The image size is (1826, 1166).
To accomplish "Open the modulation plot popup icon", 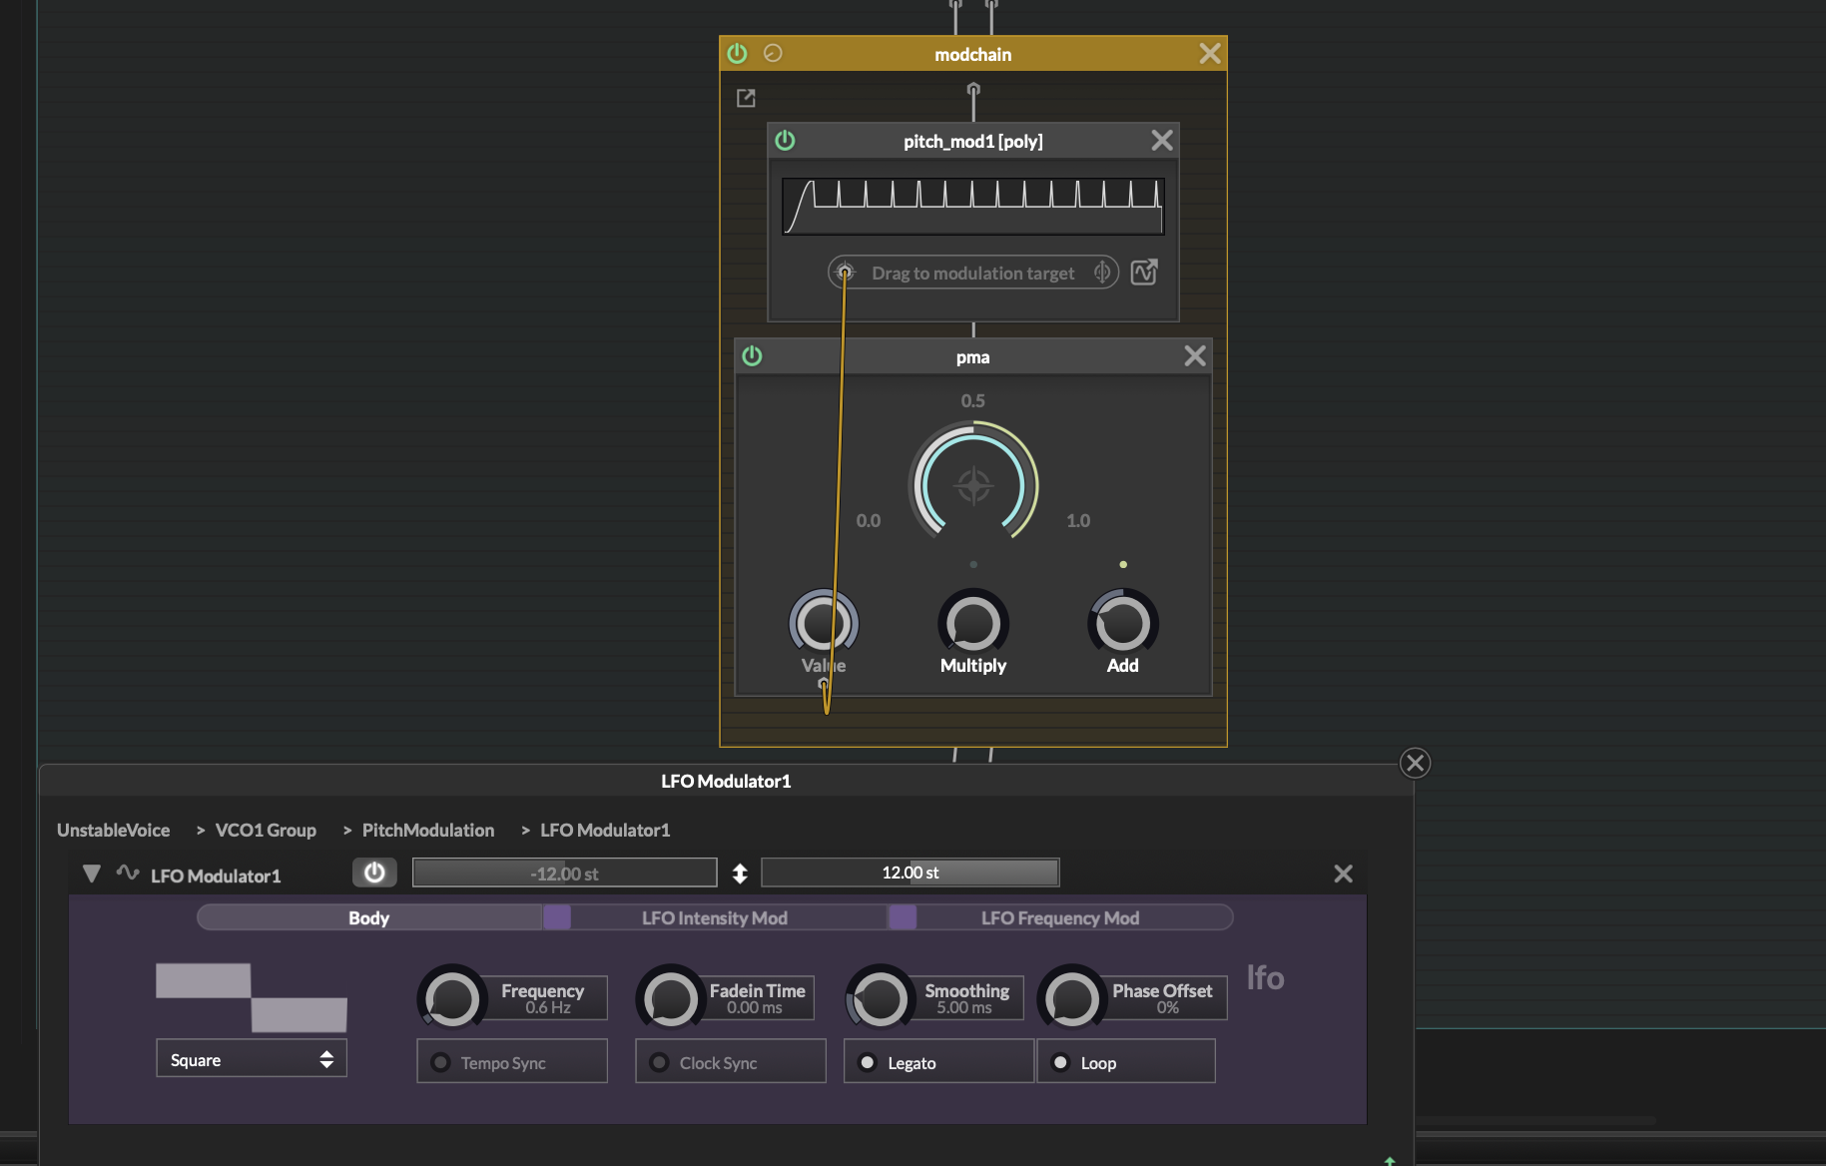I will 1144,273.
